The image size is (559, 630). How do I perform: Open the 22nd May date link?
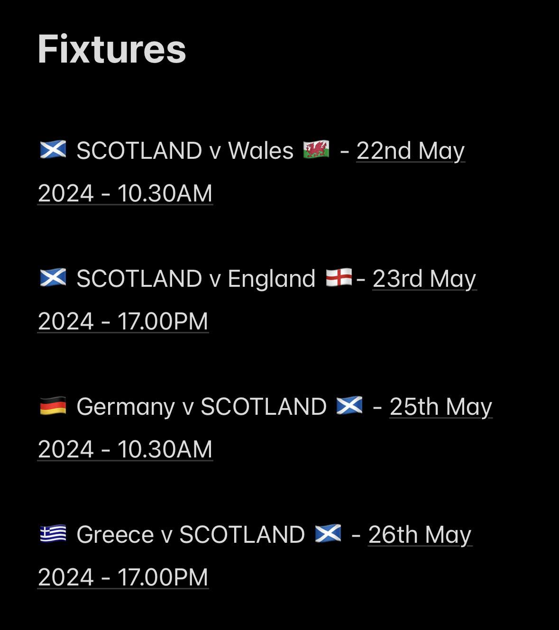coord(411,151)
